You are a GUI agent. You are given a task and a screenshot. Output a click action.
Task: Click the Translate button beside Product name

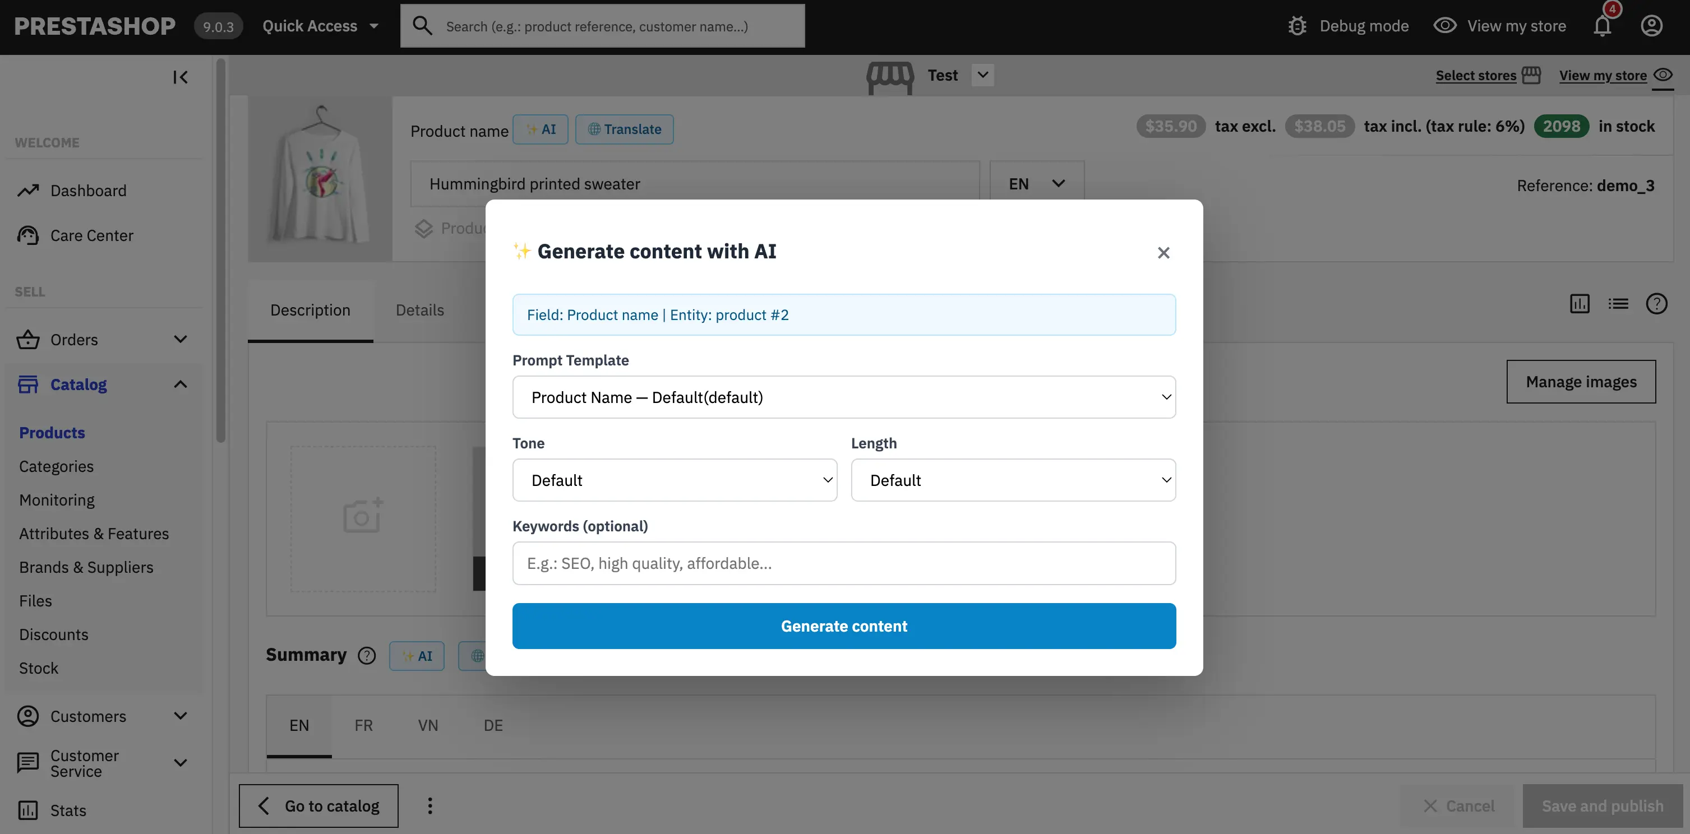pos(624,129)
